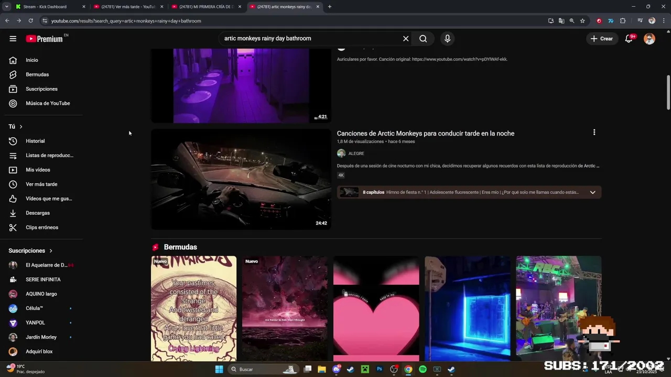Viewport: 671px width, 377px height.
Task: Click the magnifier search button
Action: click(x=423, y=39)
